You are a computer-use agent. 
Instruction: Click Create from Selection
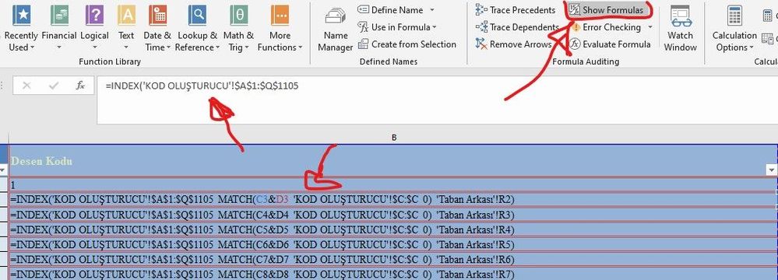tap(407, 44)
